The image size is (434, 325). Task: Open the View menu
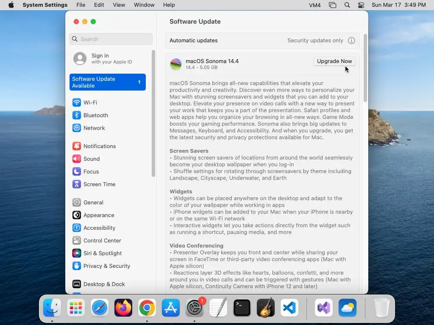[119, 5]
